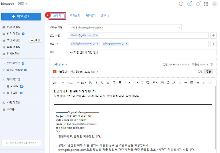Go to 스팸 메일함 spam folder
This screenshot has height=153, width=220.
(13, 103)
